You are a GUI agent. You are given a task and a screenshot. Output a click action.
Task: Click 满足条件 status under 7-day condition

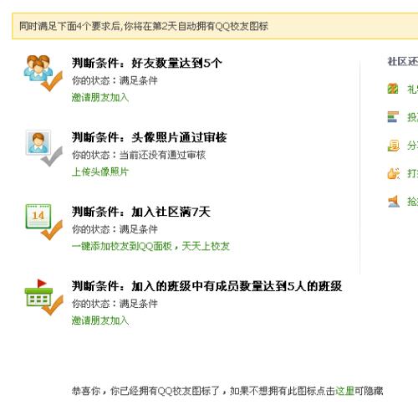point(138,229)
